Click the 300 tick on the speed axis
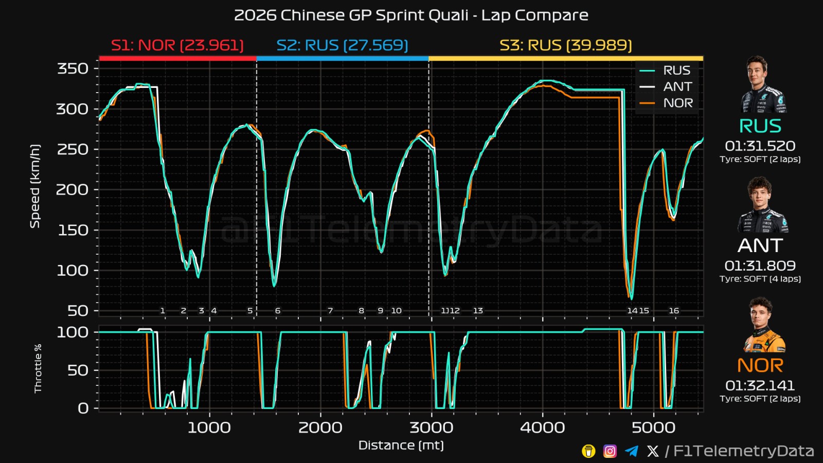This screenshot has width=823, height=463. tap(73, 109)
